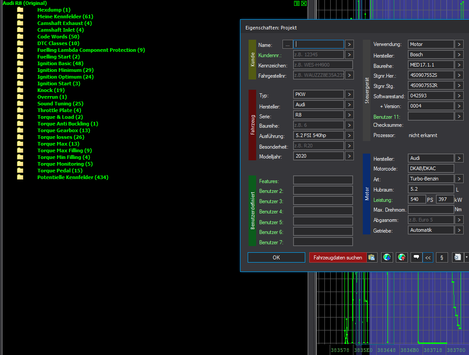Click Fahrzeugdaten suchen button

pos(338,257)
